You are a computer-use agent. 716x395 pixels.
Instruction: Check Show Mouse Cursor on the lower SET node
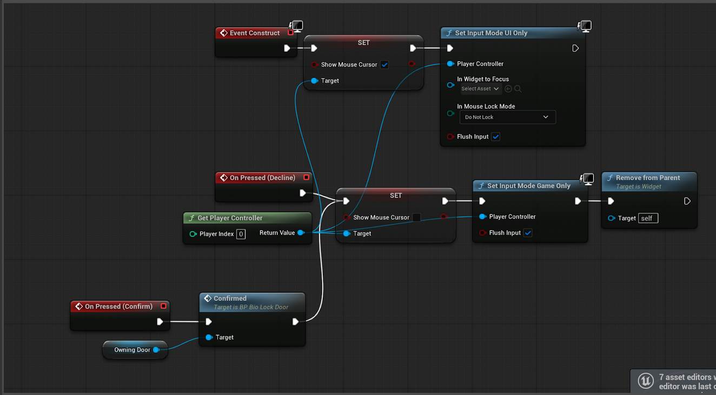416,217
